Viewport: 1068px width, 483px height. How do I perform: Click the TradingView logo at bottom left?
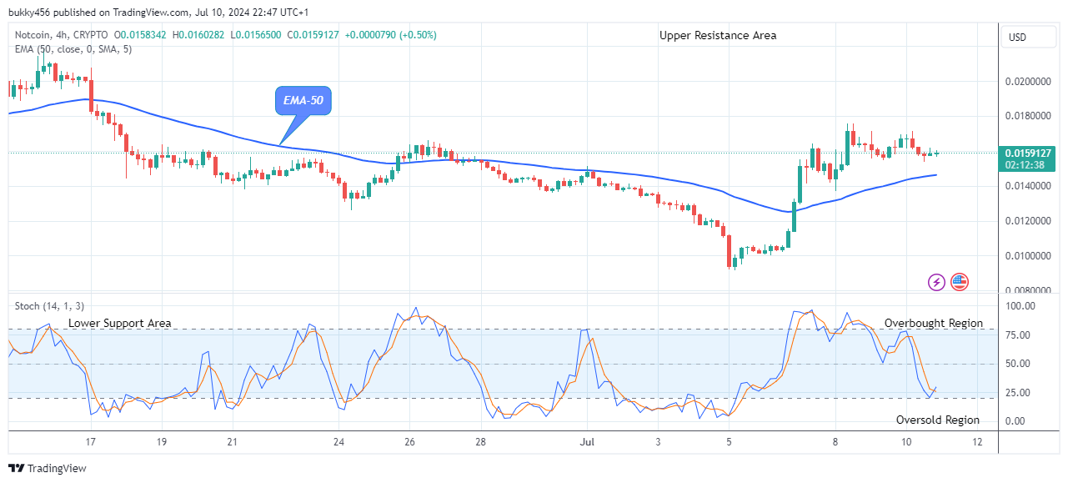tap(48, 469)
